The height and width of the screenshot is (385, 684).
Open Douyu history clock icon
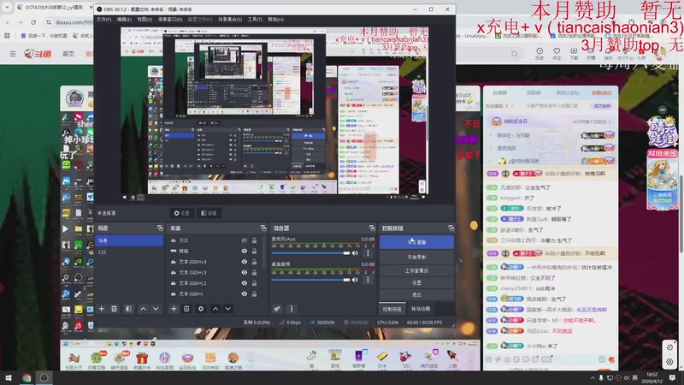(540, 53)
